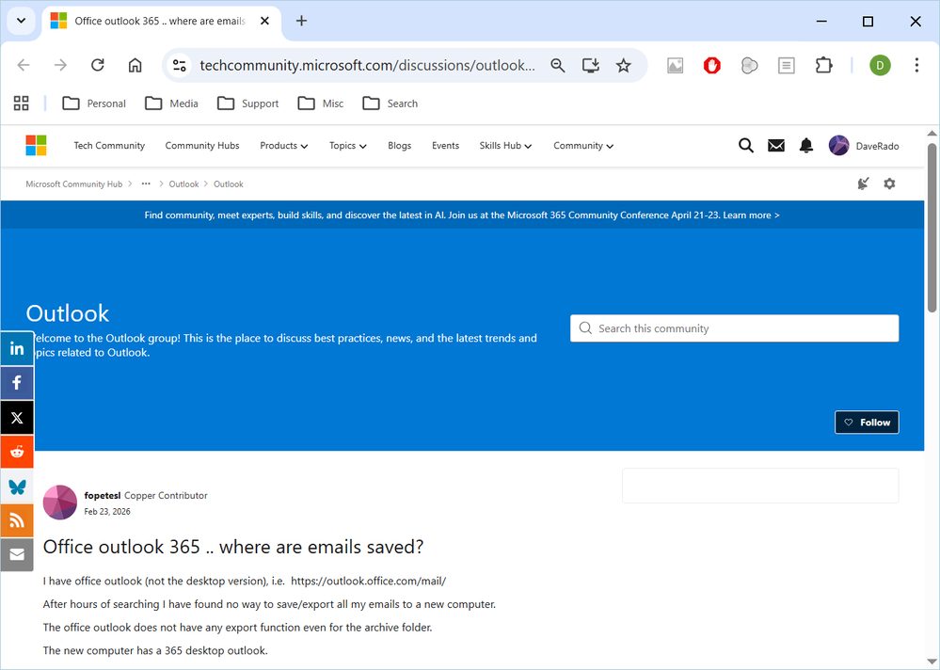This screenshot has width=940, height=670.
Task: Click the mark-as-read broom icon
Action: coord(863,183)
